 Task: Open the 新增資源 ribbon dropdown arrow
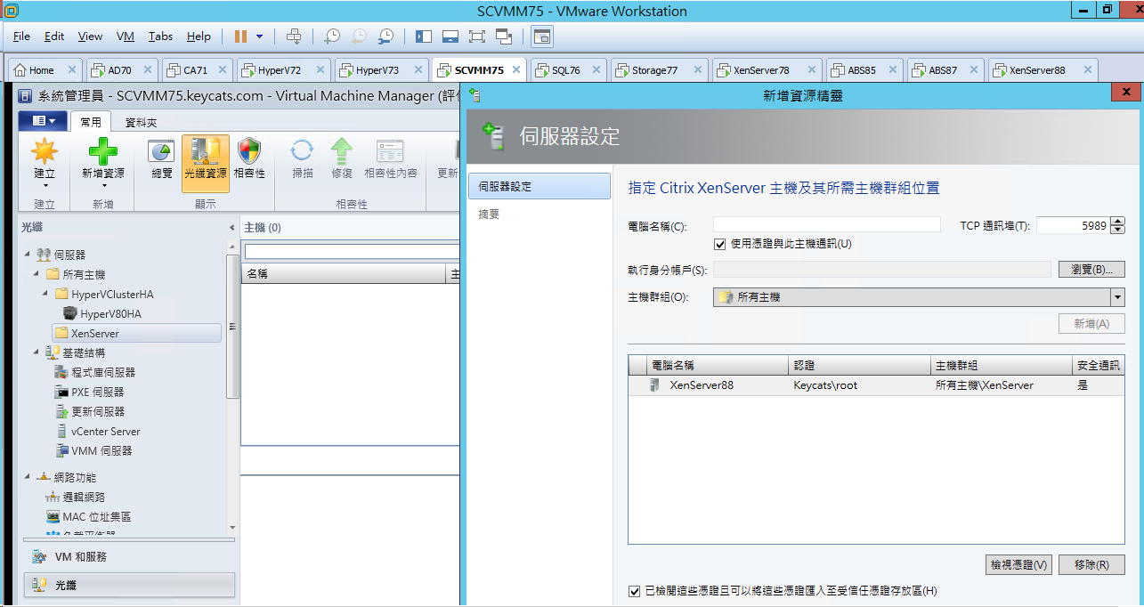tap(103, 186)
